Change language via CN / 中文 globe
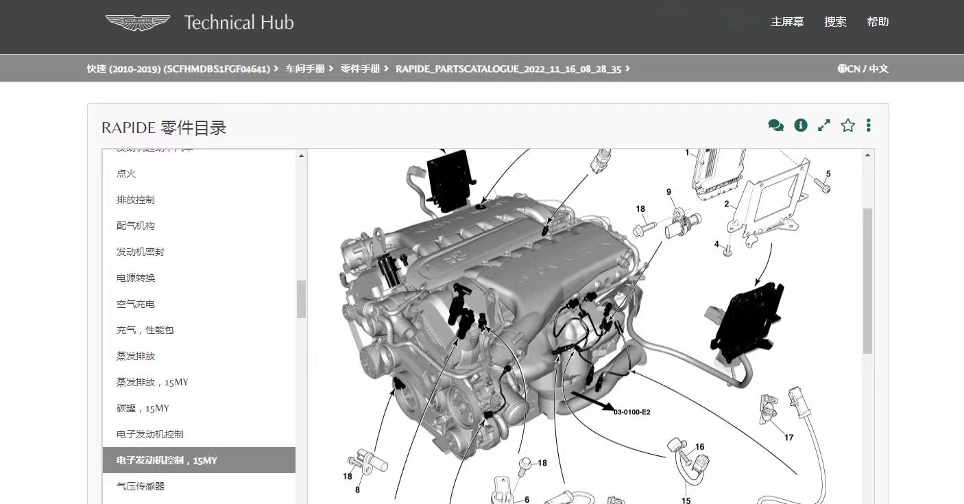Viewport: 964px width, 504px height. [x=863, y=69]
